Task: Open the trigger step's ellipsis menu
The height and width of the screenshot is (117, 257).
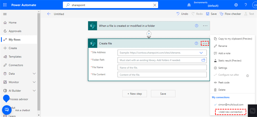Action: [x=205, y=26]
